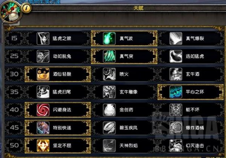Choose the 躯不坏 talent icon
The height and width of the screenshot is (158, 226).
(x=176, y=110)
